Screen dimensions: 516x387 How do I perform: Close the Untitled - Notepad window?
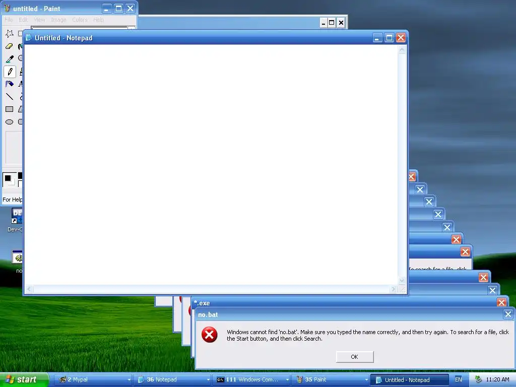[401, 38]
